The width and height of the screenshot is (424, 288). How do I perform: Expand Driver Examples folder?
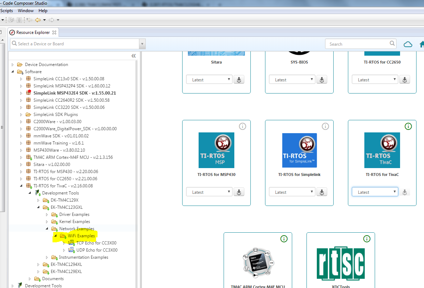click(47, 214)
